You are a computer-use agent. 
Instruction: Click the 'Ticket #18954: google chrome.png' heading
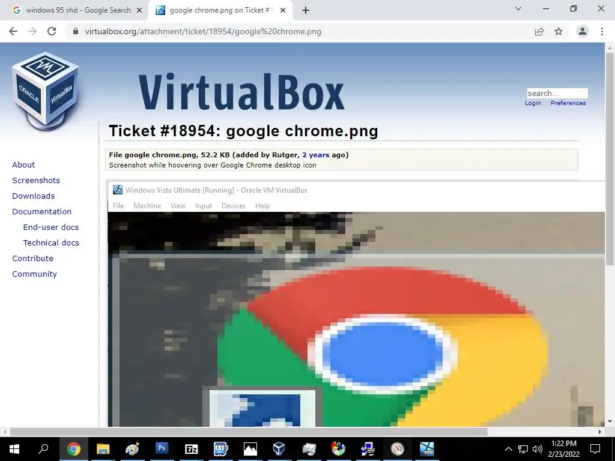(x=243, y=131)
